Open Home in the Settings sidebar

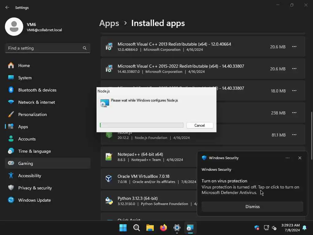[47, 65]
